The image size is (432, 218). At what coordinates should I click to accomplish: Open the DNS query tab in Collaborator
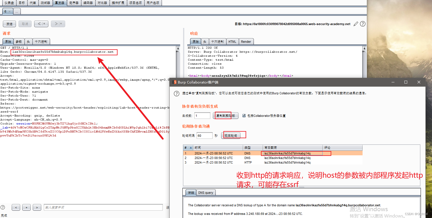point(206,193)
